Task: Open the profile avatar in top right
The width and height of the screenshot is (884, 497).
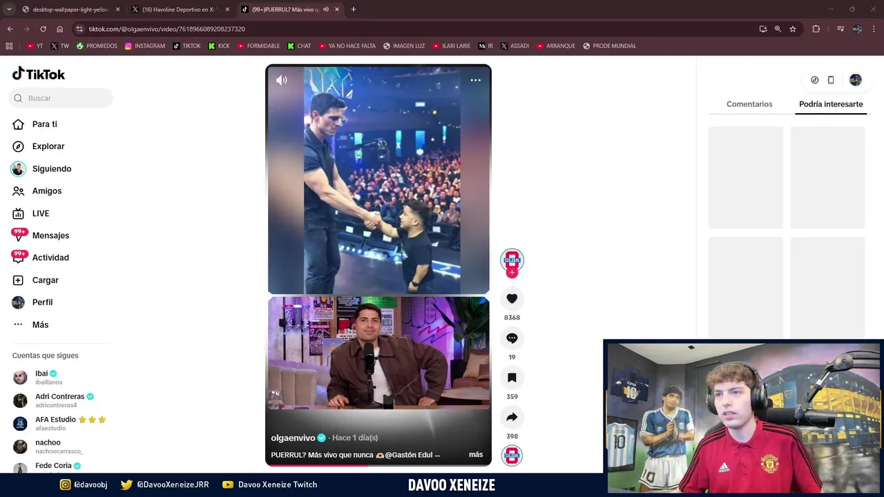Action: point(856,80)
